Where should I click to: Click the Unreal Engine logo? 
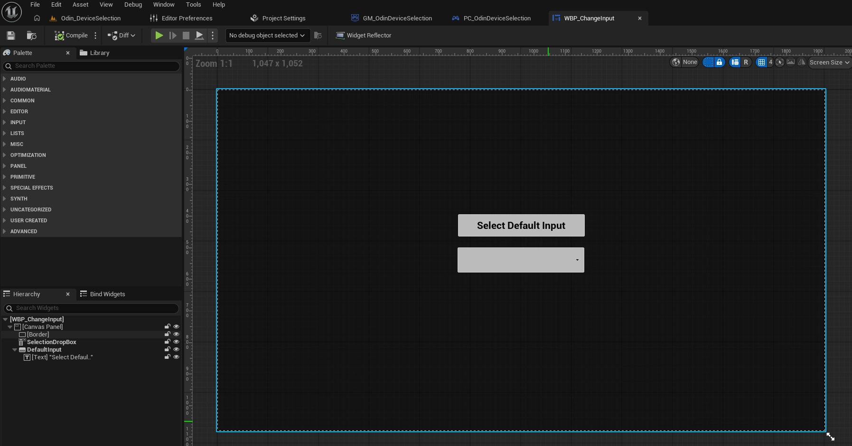point(11,12)
